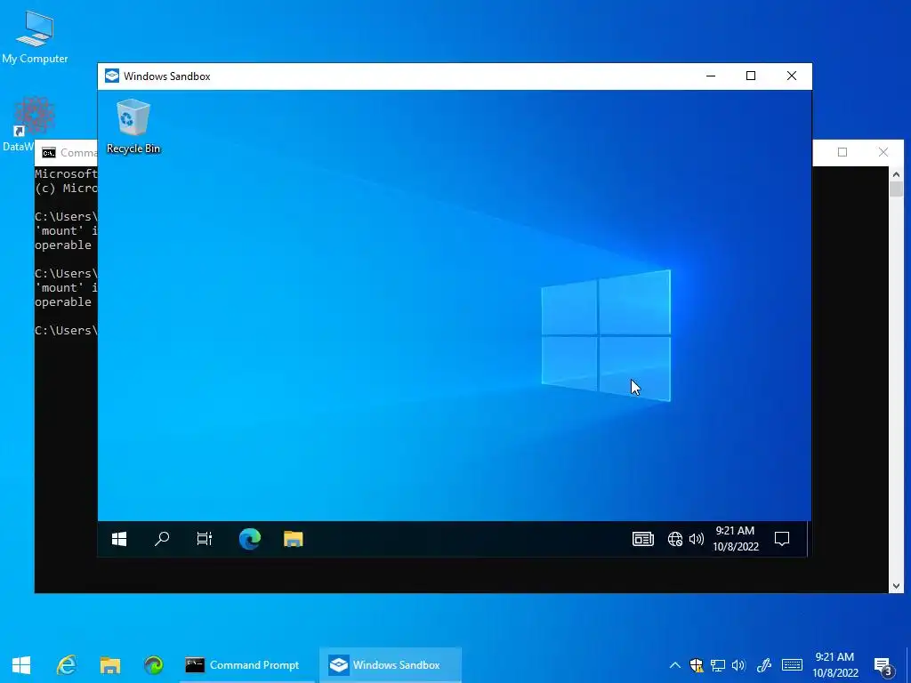This screenshot has height=683, width=911.
Task: Open the Sandbox clock showing 9:21 AM
Action: pos(736,539)
